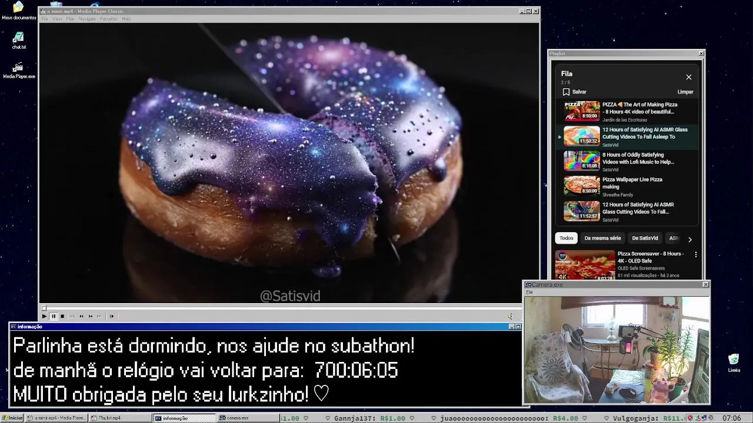This screenshot has height=423, width=753.
Task: Pause the video in Media Player Classic
Action: coord(54,316)
